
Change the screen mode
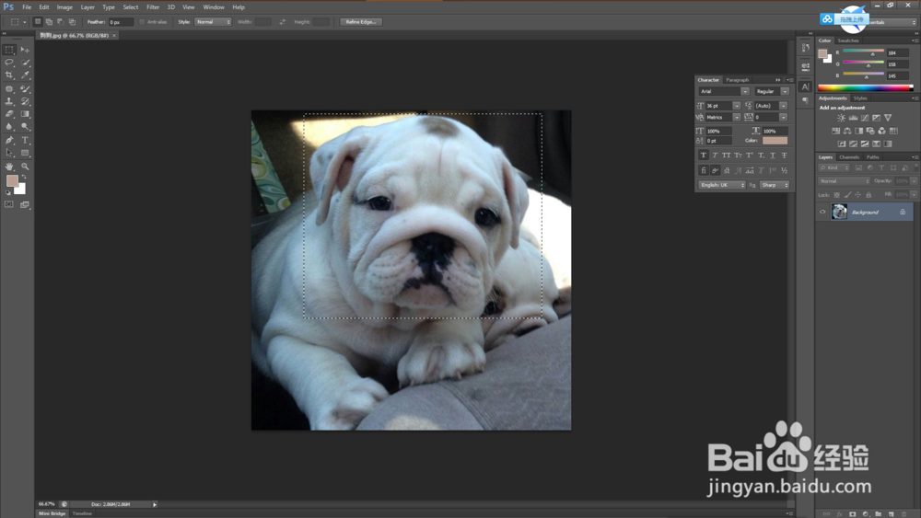coord(25,205)
